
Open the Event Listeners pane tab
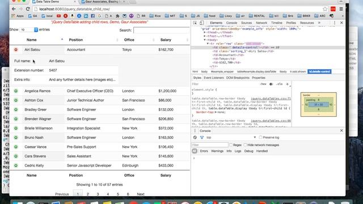pos(214,78)
